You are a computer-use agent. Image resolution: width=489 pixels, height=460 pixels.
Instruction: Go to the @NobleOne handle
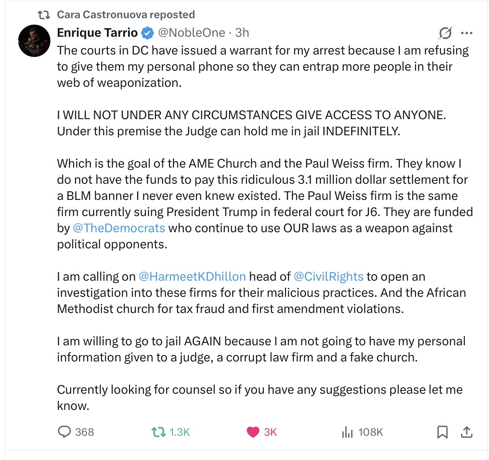[x=191, y=33]
